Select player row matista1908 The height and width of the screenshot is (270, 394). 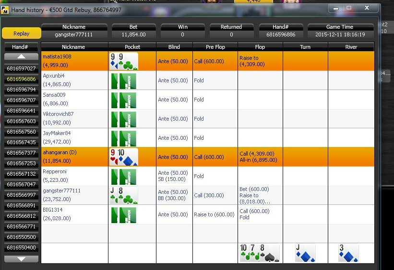[x=207, y=61]
